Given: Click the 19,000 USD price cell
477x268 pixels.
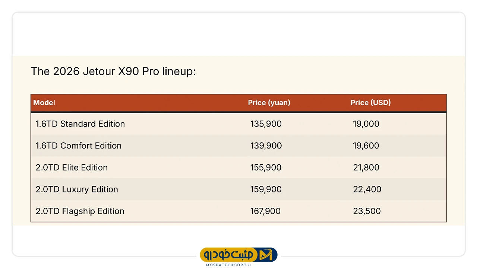Looking at the screenshot, I should tap(366, 124).
